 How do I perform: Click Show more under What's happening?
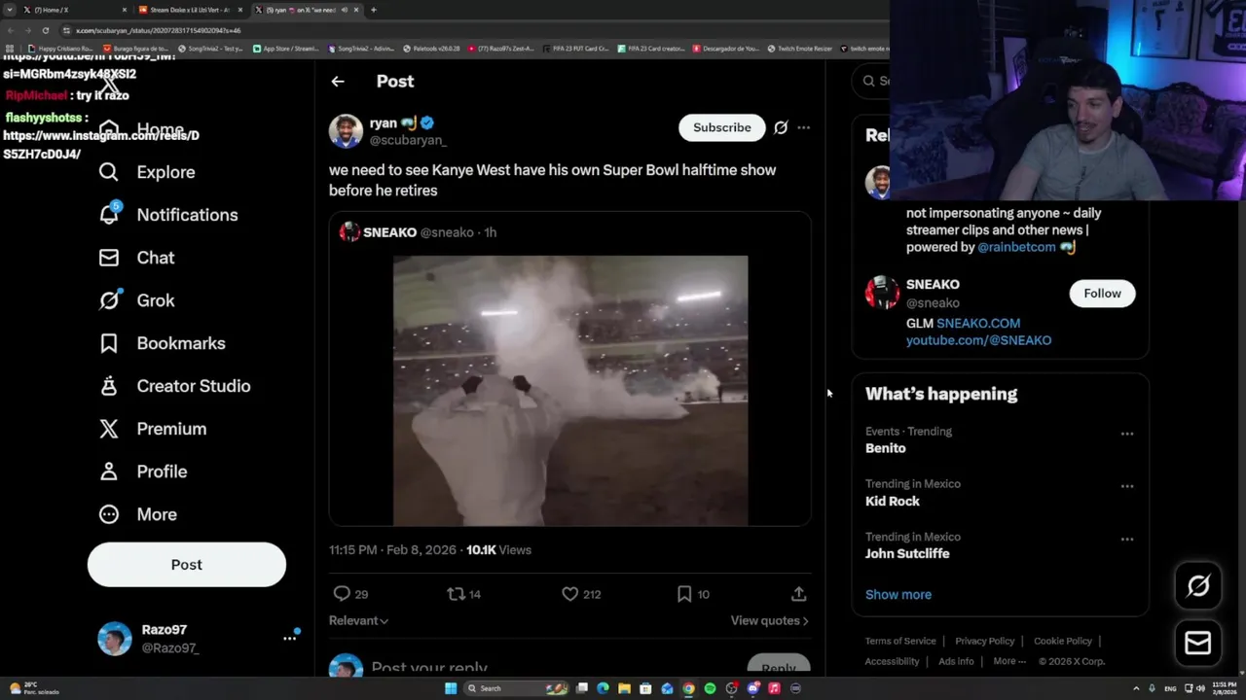pyautogui.click(x=898, y=594)
